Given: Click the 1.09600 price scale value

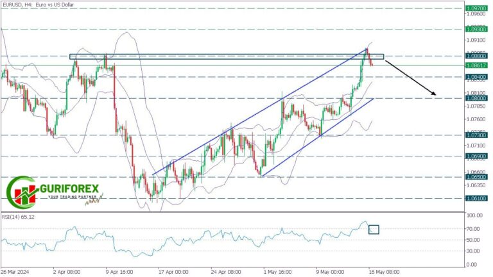Looking at the screenshot, I should coord(476,14).
